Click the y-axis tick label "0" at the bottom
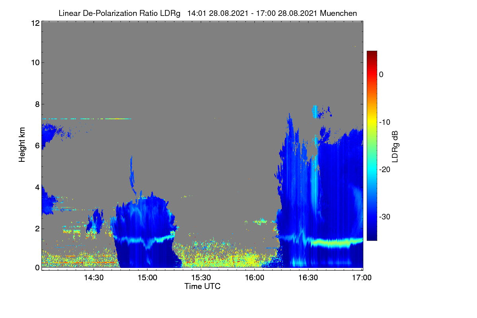Screen dimensions: 477x318 pyautogui.click(x=37, y=268)
